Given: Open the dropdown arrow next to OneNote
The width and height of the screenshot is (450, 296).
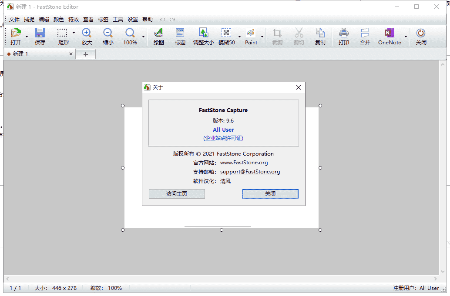Looking at the screenshot, I should click(x=406, y=37).
